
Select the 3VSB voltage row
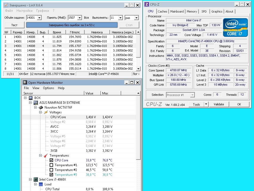pyautogui.click(x=79, y=151)
